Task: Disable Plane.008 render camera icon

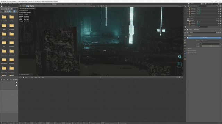Action: click(220, 8)
